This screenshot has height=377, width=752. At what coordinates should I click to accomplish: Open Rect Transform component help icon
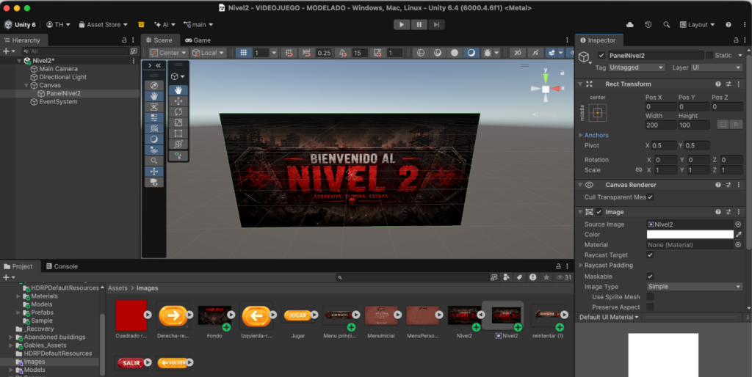[x=718, y=84]
